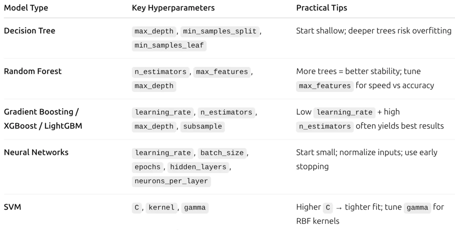Click the C chip in Practical Tips column
This screenshot has height=235, width=455.
point(328,208)
